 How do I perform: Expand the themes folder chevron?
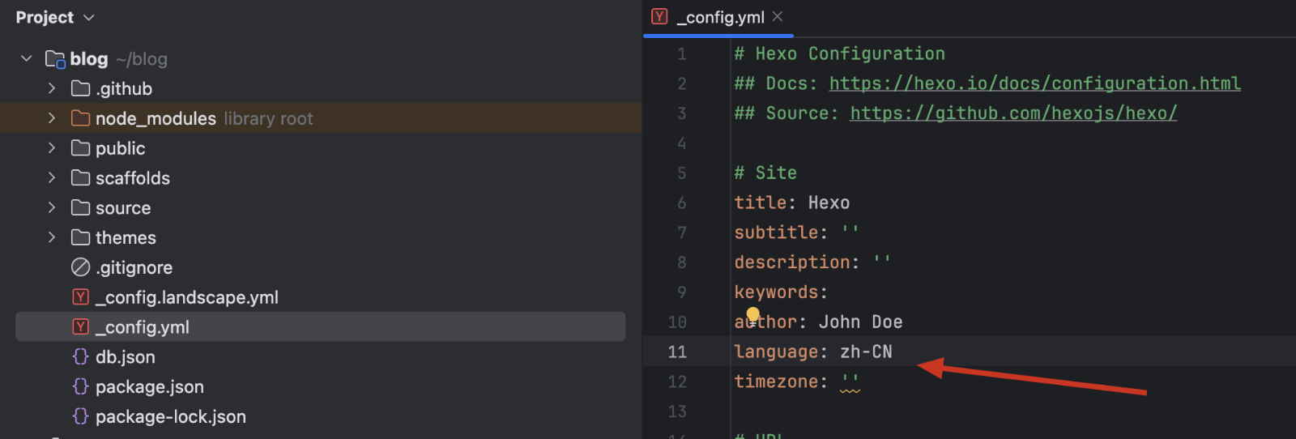click(x=52, y=237)
